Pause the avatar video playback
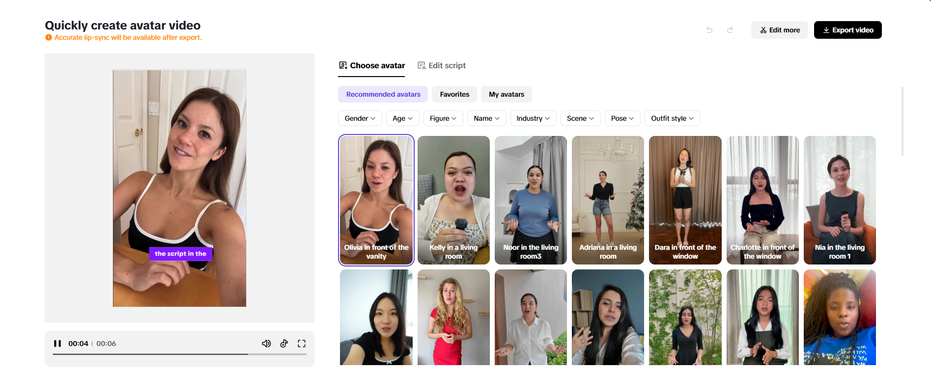931x371 pixels. [57, 344]
